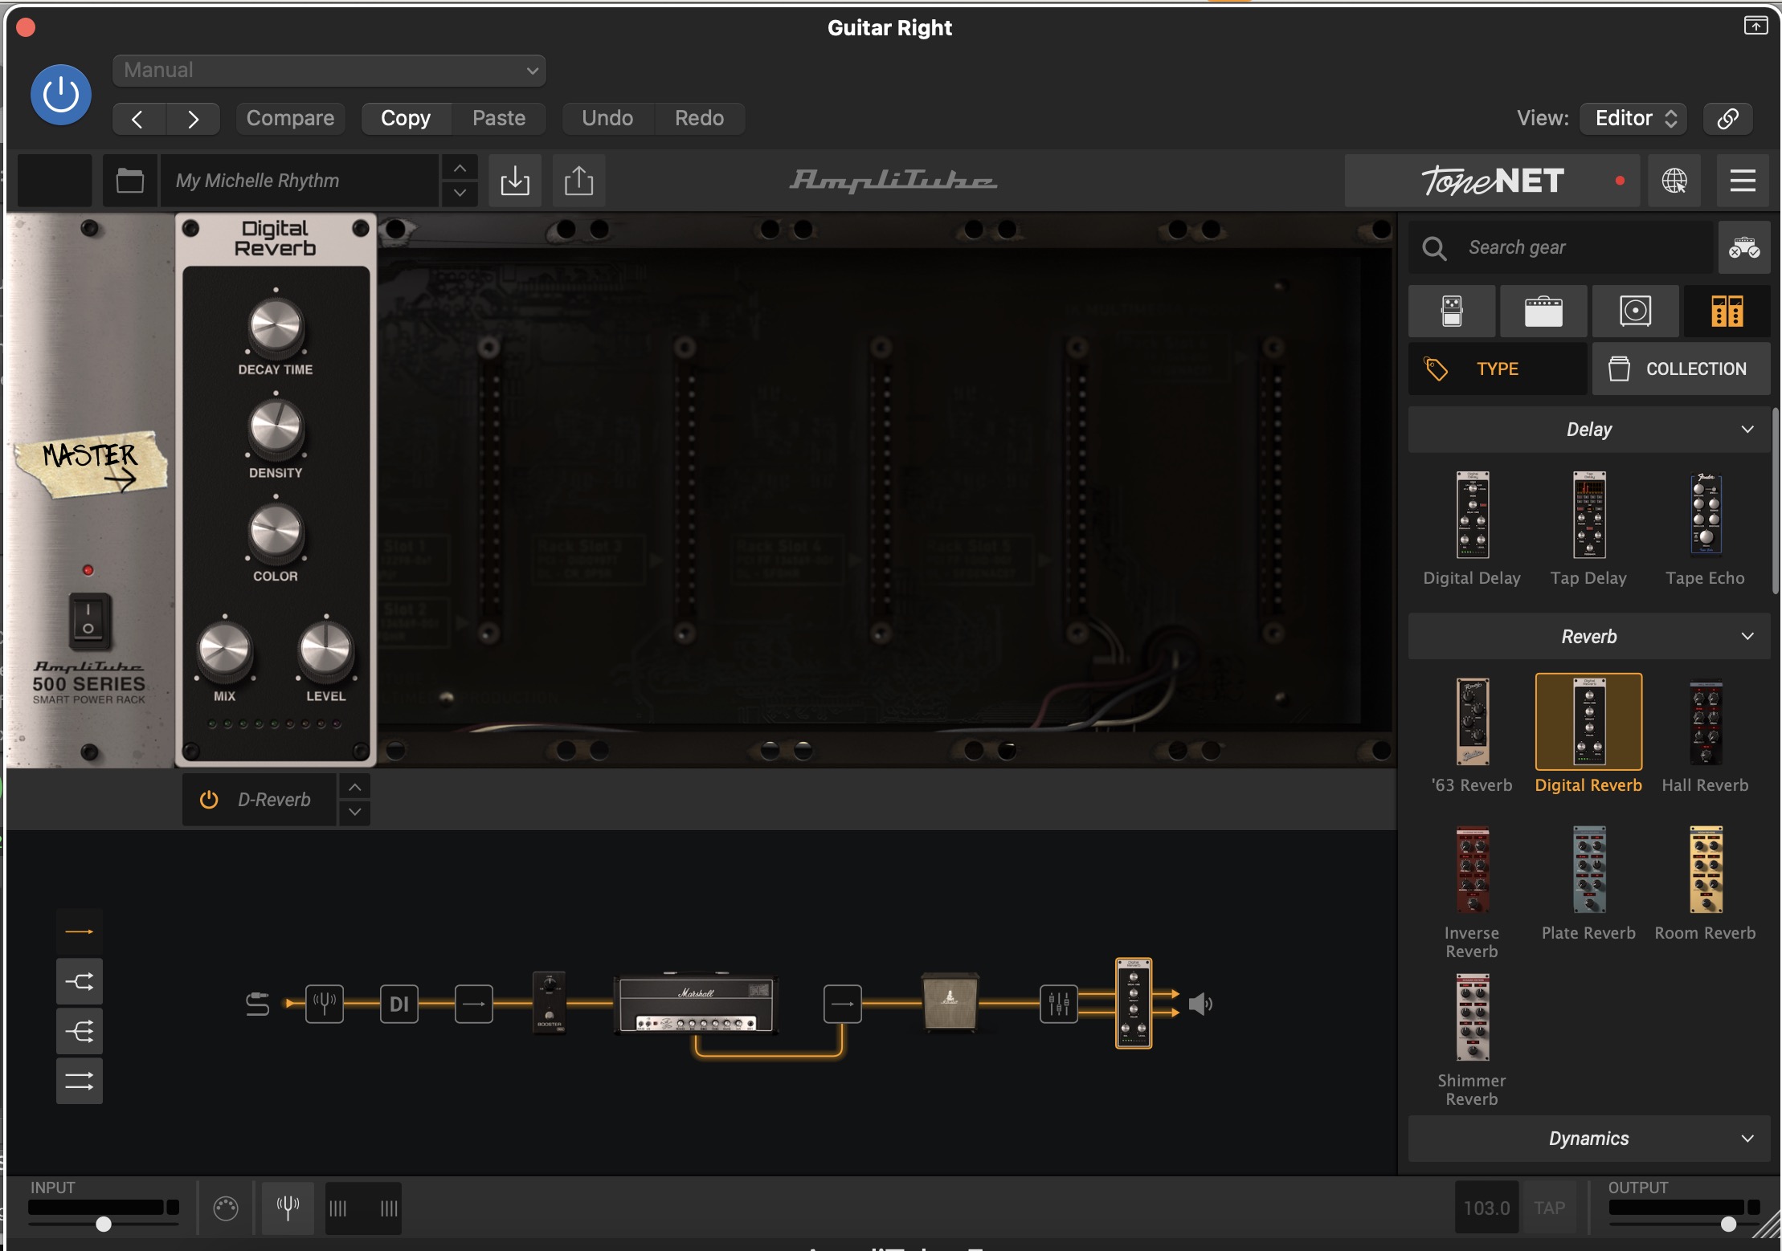Image resolution: width=1782 pixels, height=1251 pixels.
Task: Click the share preset upload icon
Action: [x=578, y=181]
